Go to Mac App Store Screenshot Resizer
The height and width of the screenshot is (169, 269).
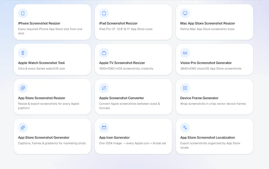point(207,23)
